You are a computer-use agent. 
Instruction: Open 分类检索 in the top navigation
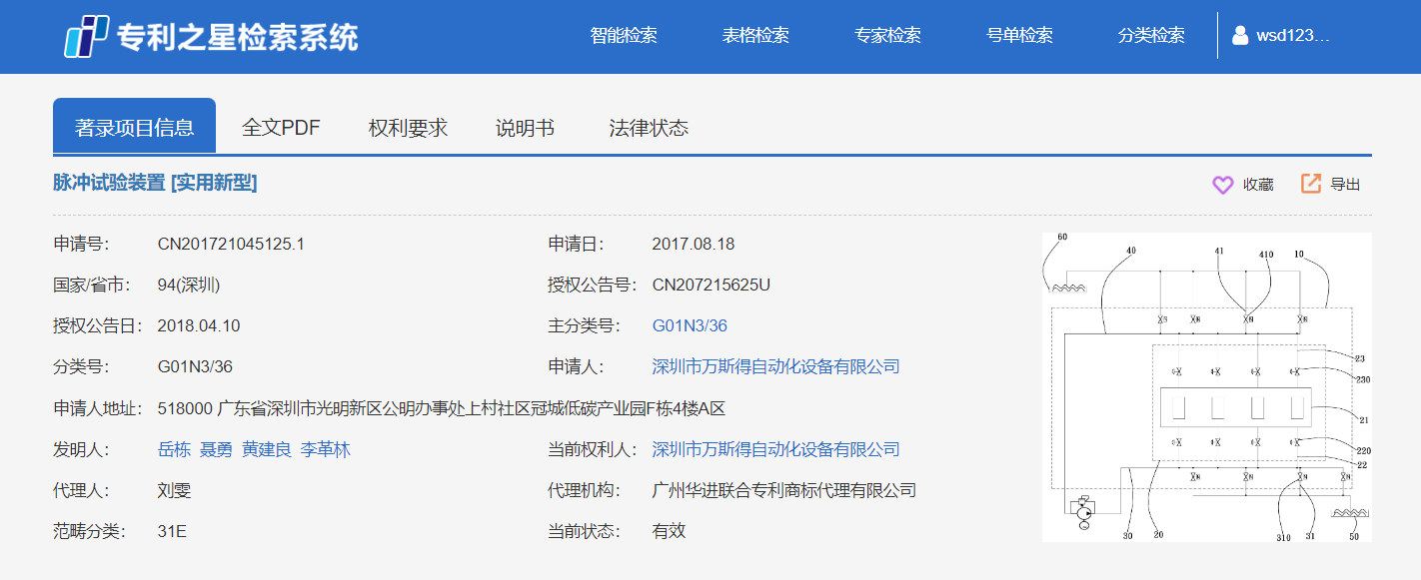(x=1151, y=36)
